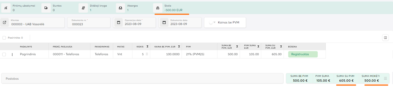
Task: Open the three-dot row menu for Telefonas
Action: click(12, 54)
